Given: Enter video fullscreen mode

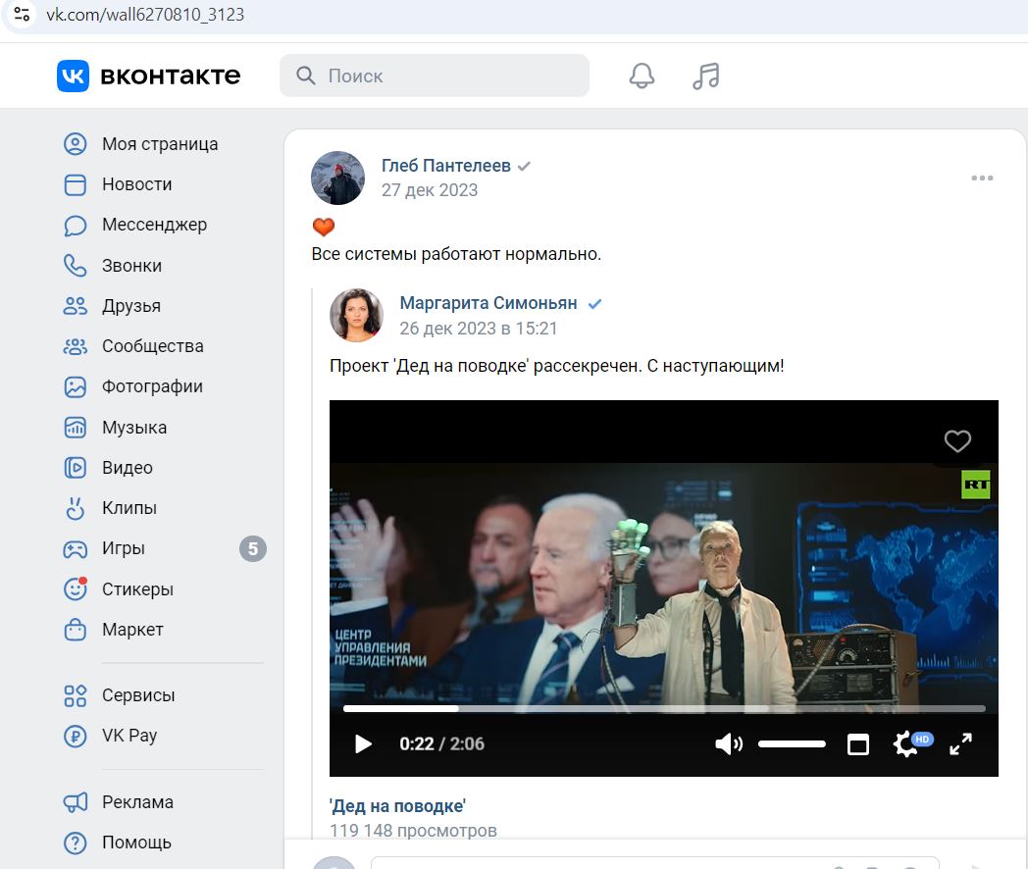Looking at the screenshot, I should (960, 743).
